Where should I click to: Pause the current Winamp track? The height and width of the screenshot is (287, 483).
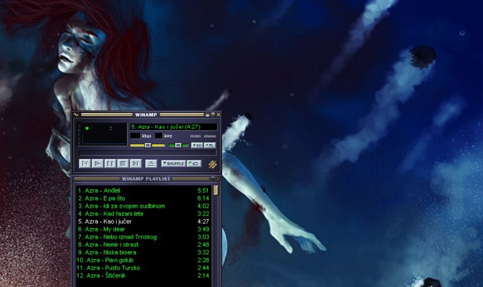(110, 163)
